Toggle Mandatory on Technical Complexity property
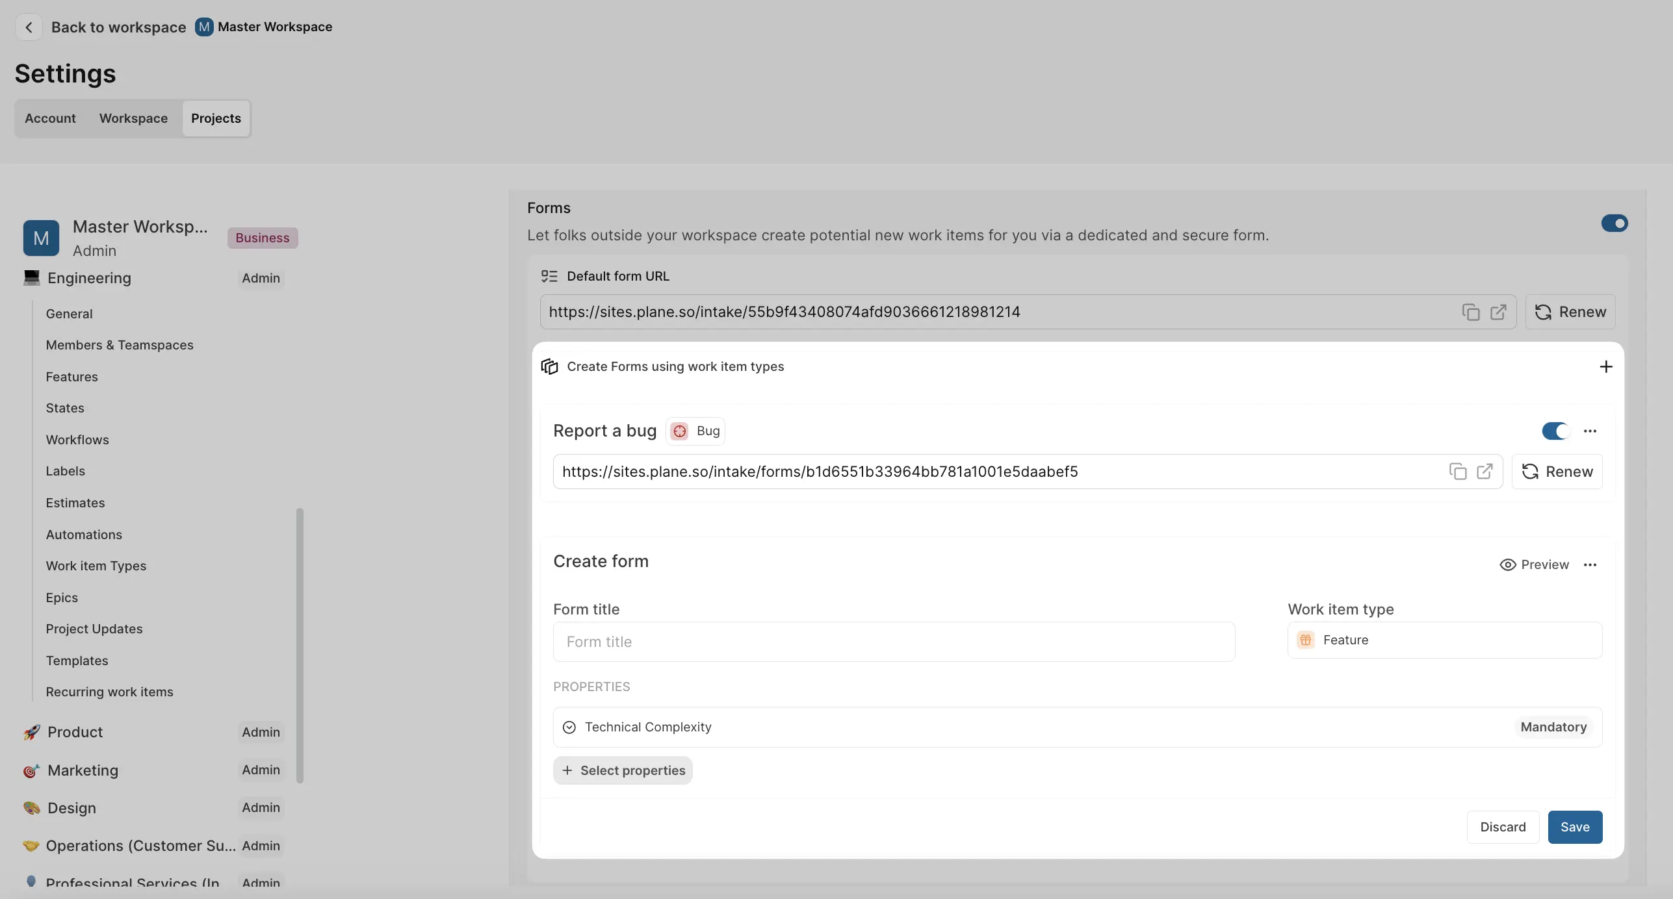 (x=1553, y=727)
